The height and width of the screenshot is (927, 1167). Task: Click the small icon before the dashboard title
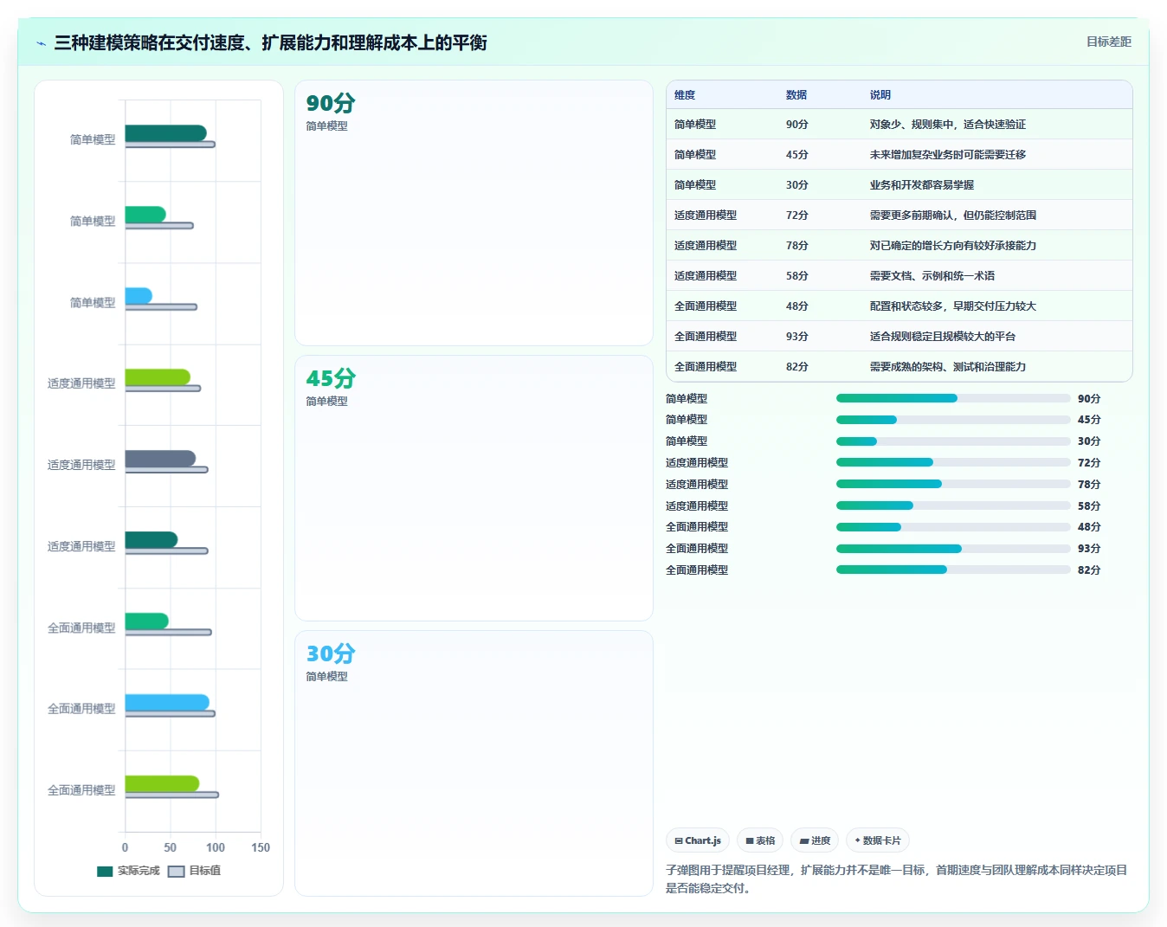tap(41, 43)
